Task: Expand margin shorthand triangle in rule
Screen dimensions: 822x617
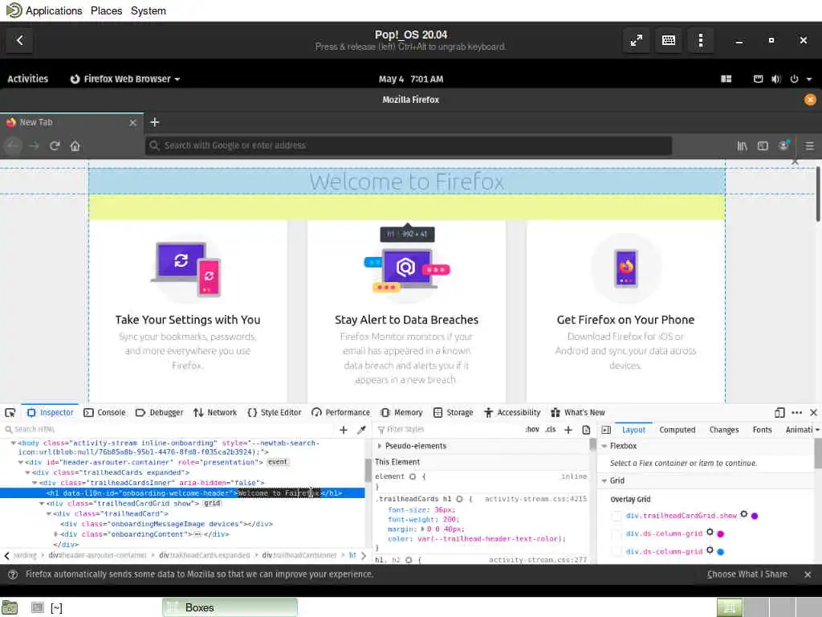Action: point(422,529)
